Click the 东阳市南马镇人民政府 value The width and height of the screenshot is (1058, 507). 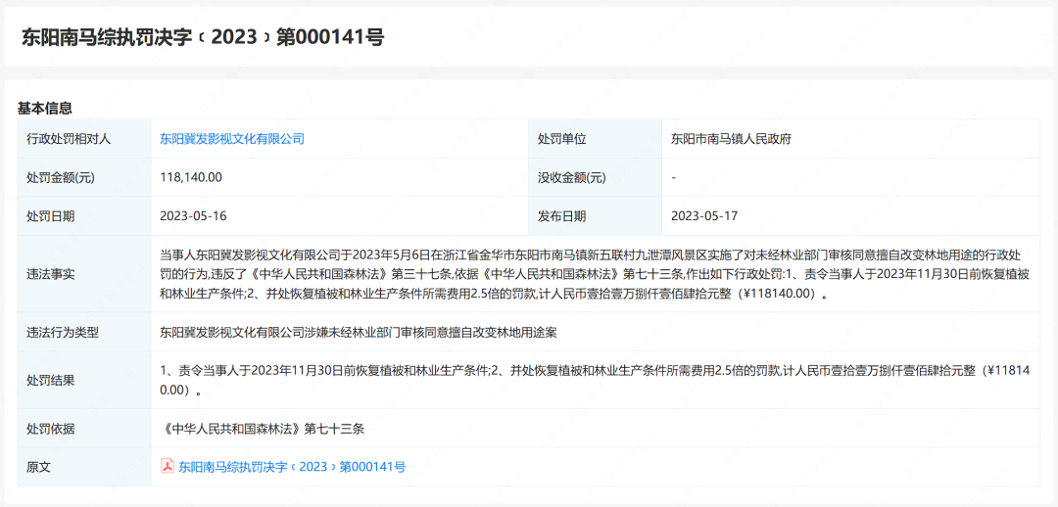pyautogui.click(x=731, y=139)
